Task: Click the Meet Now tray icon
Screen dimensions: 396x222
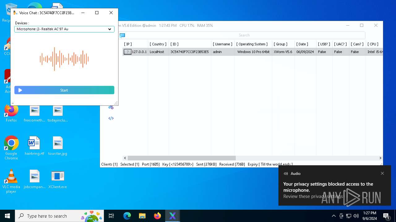Action: (341, 216)
